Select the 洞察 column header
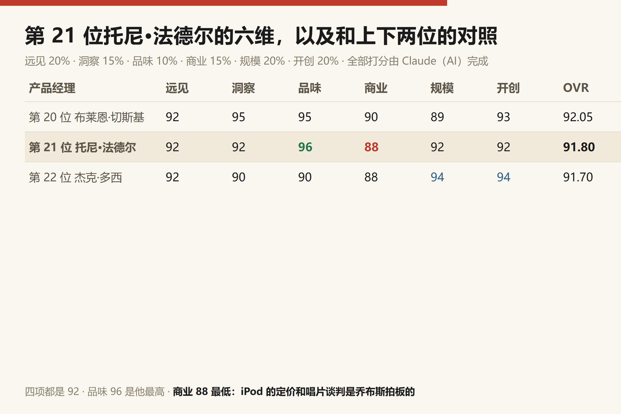 [x=243, y=88]
